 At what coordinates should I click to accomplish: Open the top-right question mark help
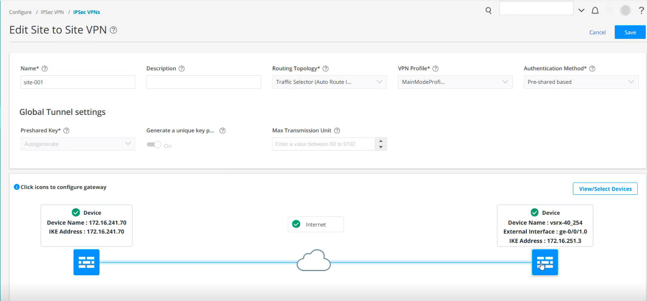tap(641, 11)
